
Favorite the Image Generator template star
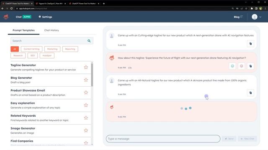tap(86, 130)
